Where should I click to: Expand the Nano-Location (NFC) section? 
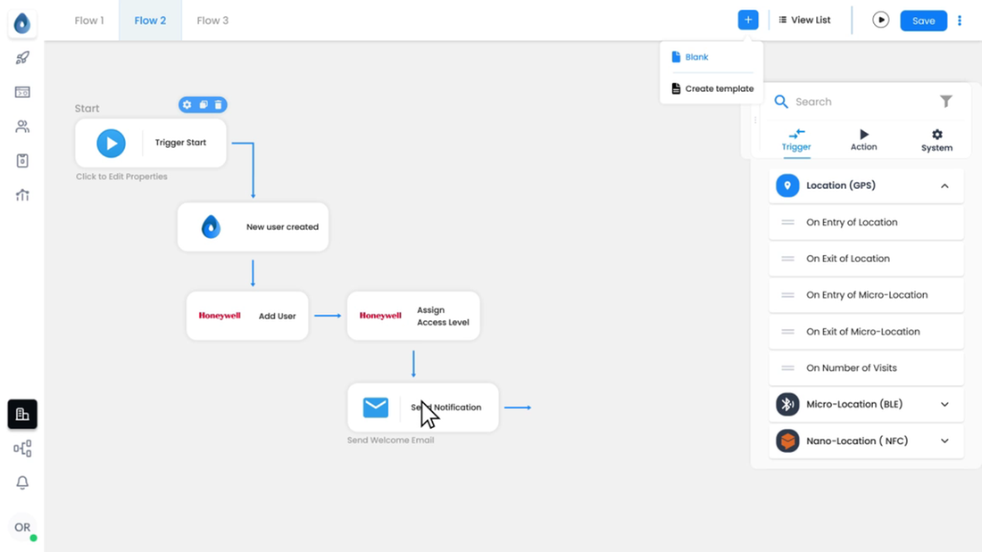945,441
